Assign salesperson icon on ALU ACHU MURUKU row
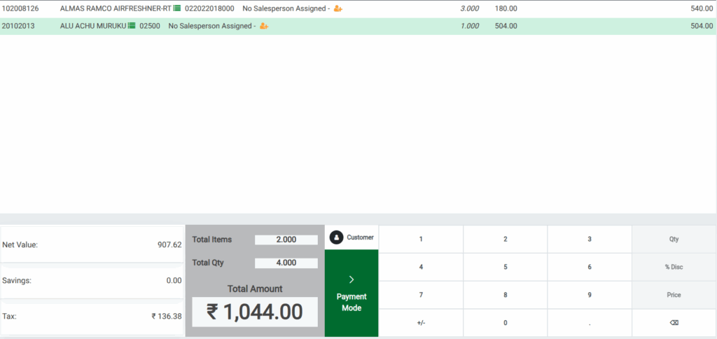717x339 pixels. 264,26
